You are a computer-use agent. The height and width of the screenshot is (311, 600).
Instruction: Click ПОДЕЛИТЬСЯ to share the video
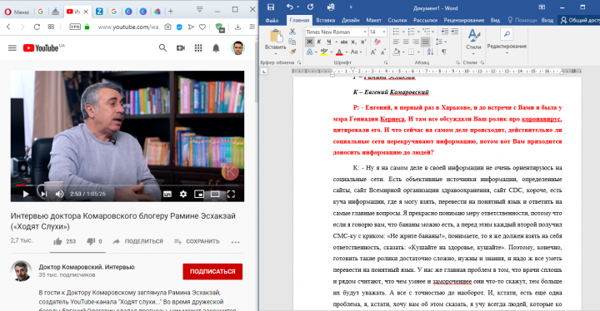(x=137, y=241)
